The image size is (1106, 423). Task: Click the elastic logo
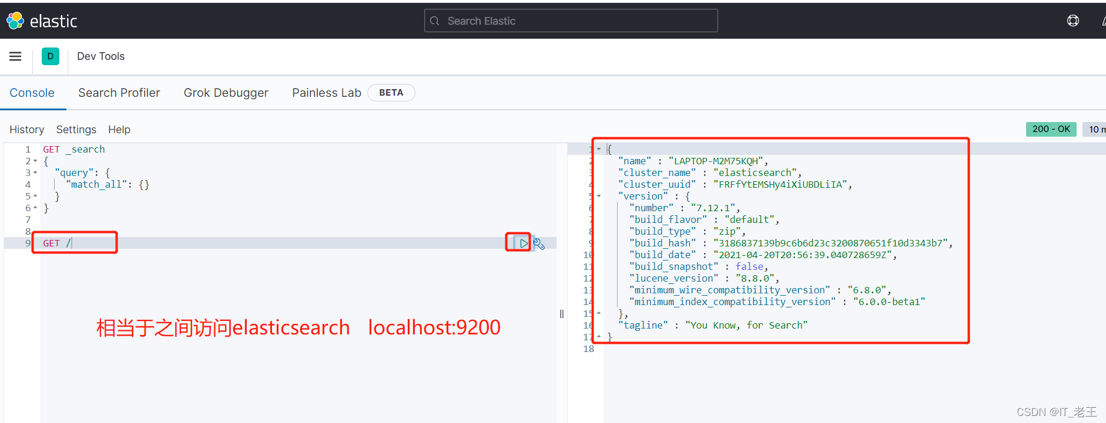42,21
